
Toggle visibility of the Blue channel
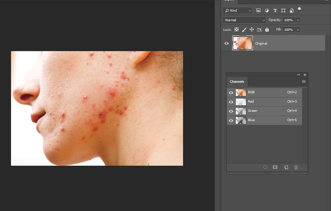point(231,120)
